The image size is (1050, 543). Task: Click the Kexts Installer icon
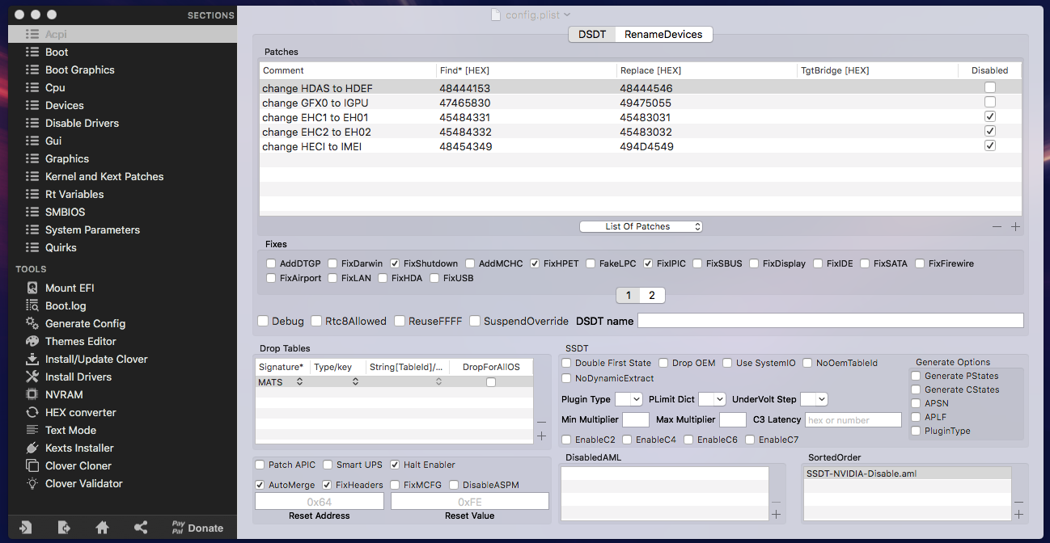32,448
